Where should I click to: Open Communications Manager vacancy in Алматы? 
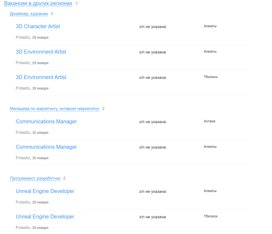(46, 147)
